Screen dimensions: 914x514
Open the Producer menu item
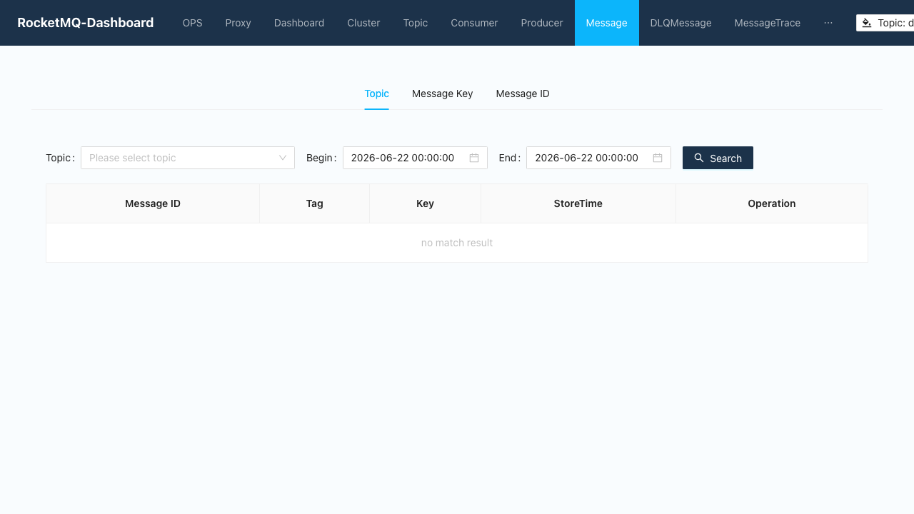(542, 23)
